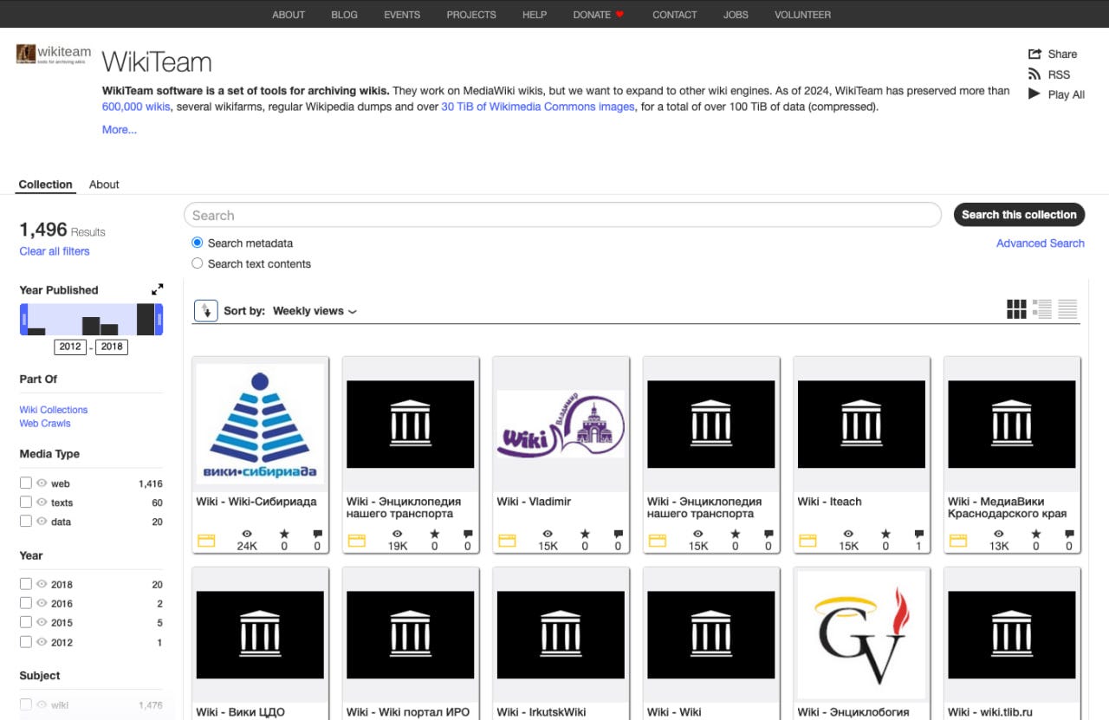
Task: Hide 2016 results using its eye icon
Action: pyautogui.click(x=42, y=603)
